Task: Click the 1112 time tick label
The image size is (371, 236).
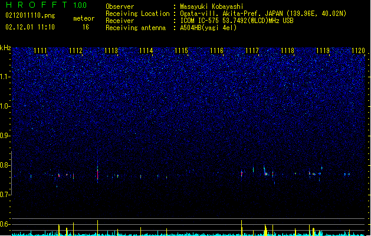Action: (75, 51)
